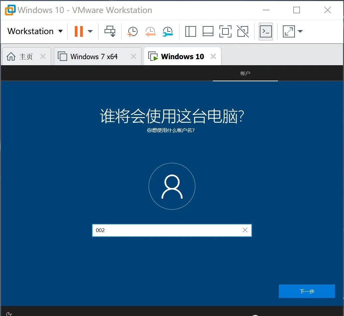Send Ctrl+Alt+Del to the guest
This screenshot has width=344, height=316.
click(x=110, y=31)
